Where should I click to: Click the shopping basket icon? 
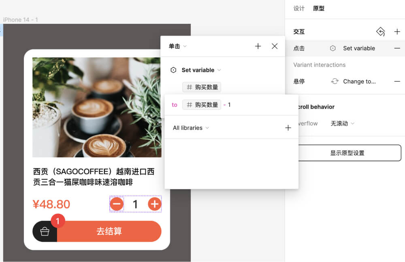(x=45, y=231)
